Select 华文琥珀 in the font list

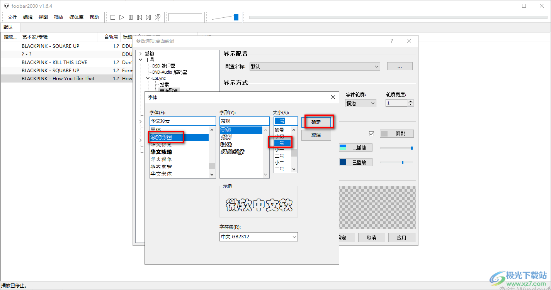(x=179, y=152)
